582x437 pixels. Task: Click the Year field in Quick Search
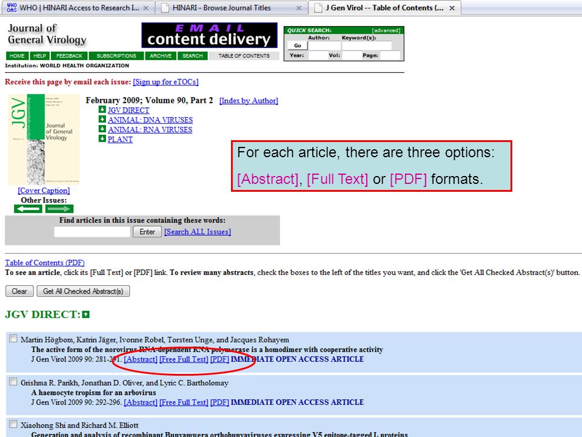(x=317, y=56)
